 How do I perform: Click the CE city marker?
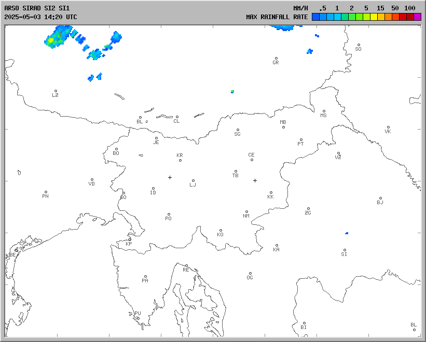tap(252, 160)
